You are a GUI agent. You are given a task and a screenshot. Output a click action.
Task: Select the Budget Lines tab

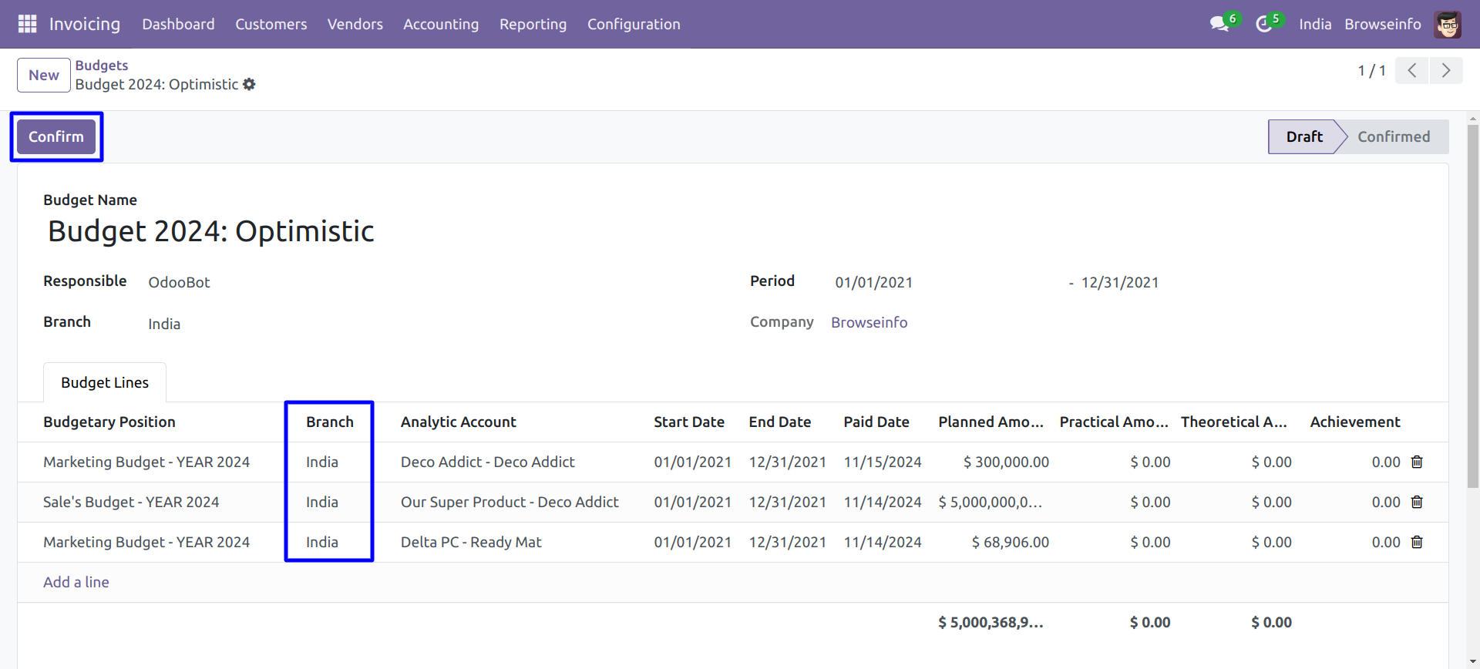coord(105,383)
